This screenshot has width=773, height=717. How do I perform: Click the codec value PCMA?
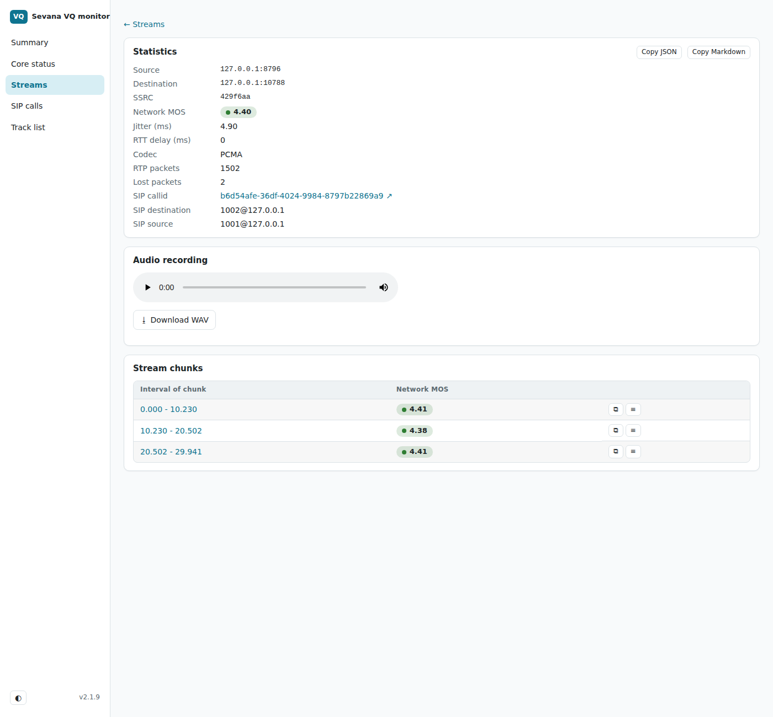[x=231, y=154]
